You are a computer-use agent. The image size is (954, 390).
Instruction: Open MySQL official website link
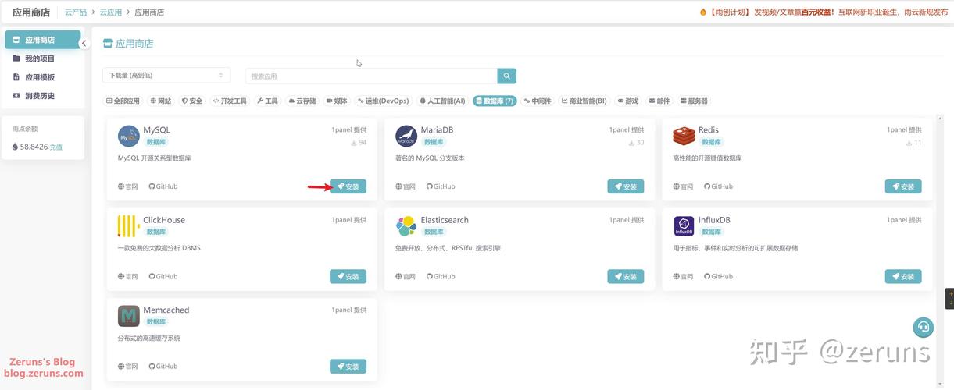click(x=127, y=186)
